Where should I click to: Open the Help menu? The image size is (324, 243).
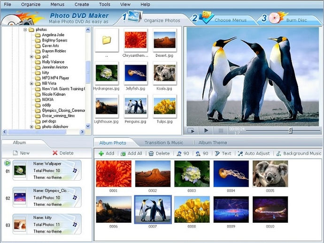coord(145,4)
